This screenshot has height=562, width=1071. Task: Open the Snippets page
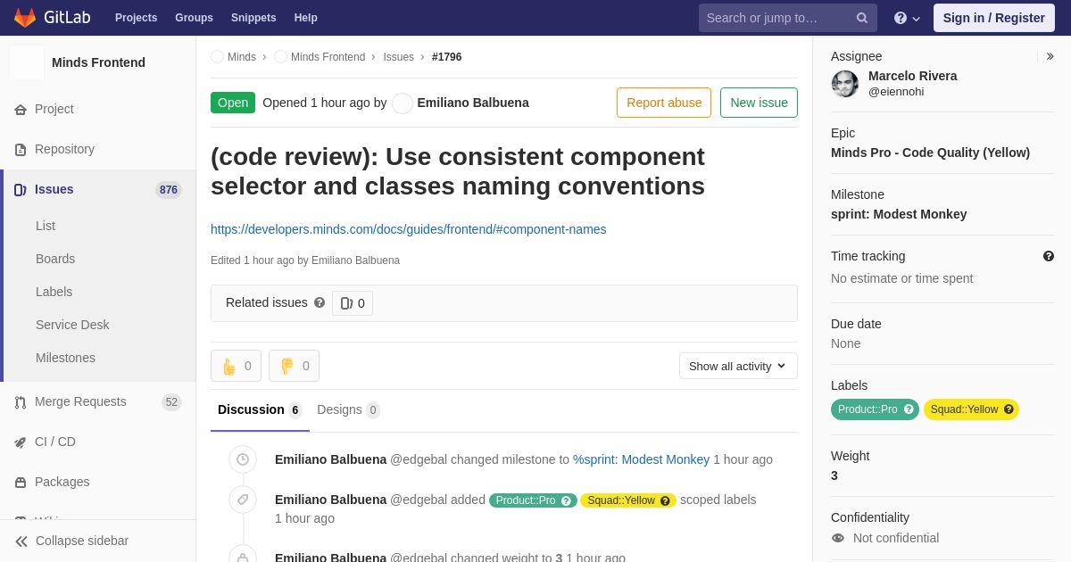253,18
